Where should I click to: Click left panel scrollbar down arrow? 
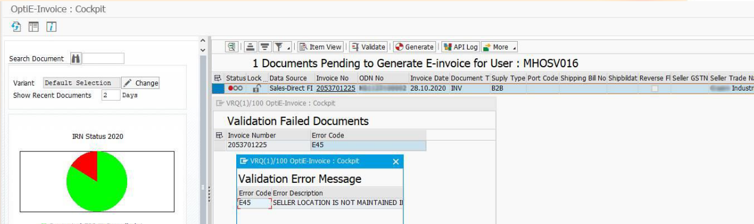[202, 50]
